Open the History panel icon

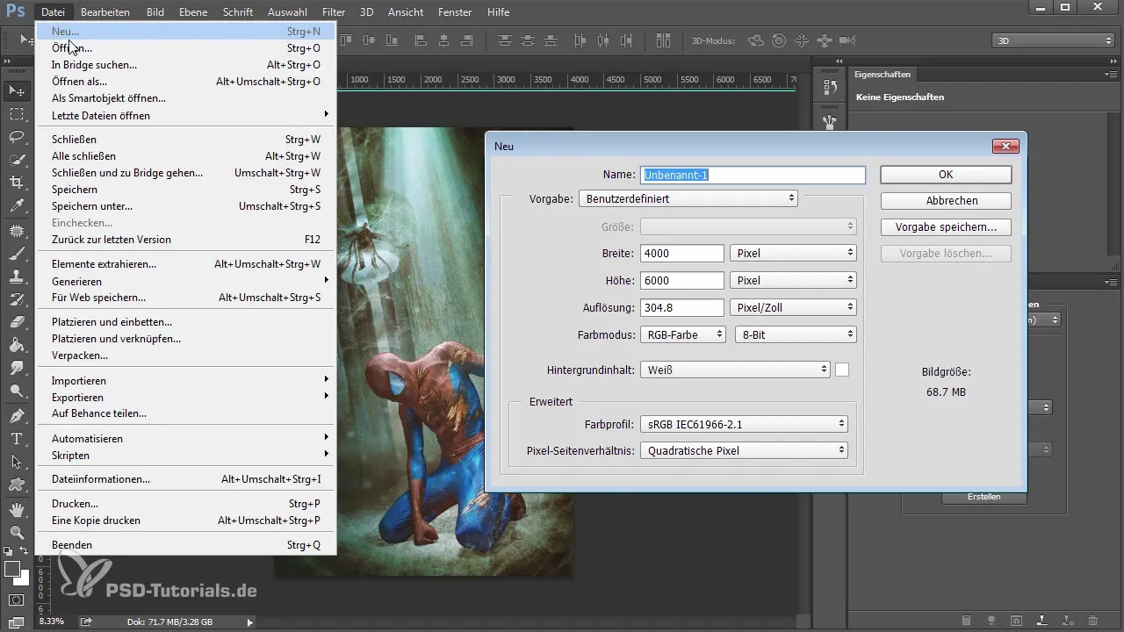point(829,87)
